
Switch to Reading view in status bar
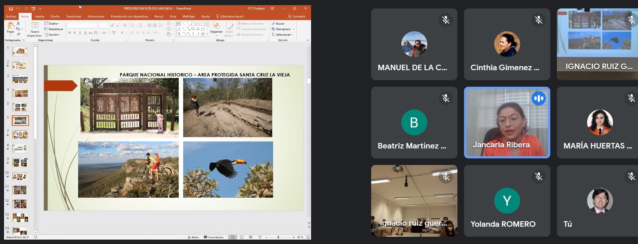click(251, 237)
